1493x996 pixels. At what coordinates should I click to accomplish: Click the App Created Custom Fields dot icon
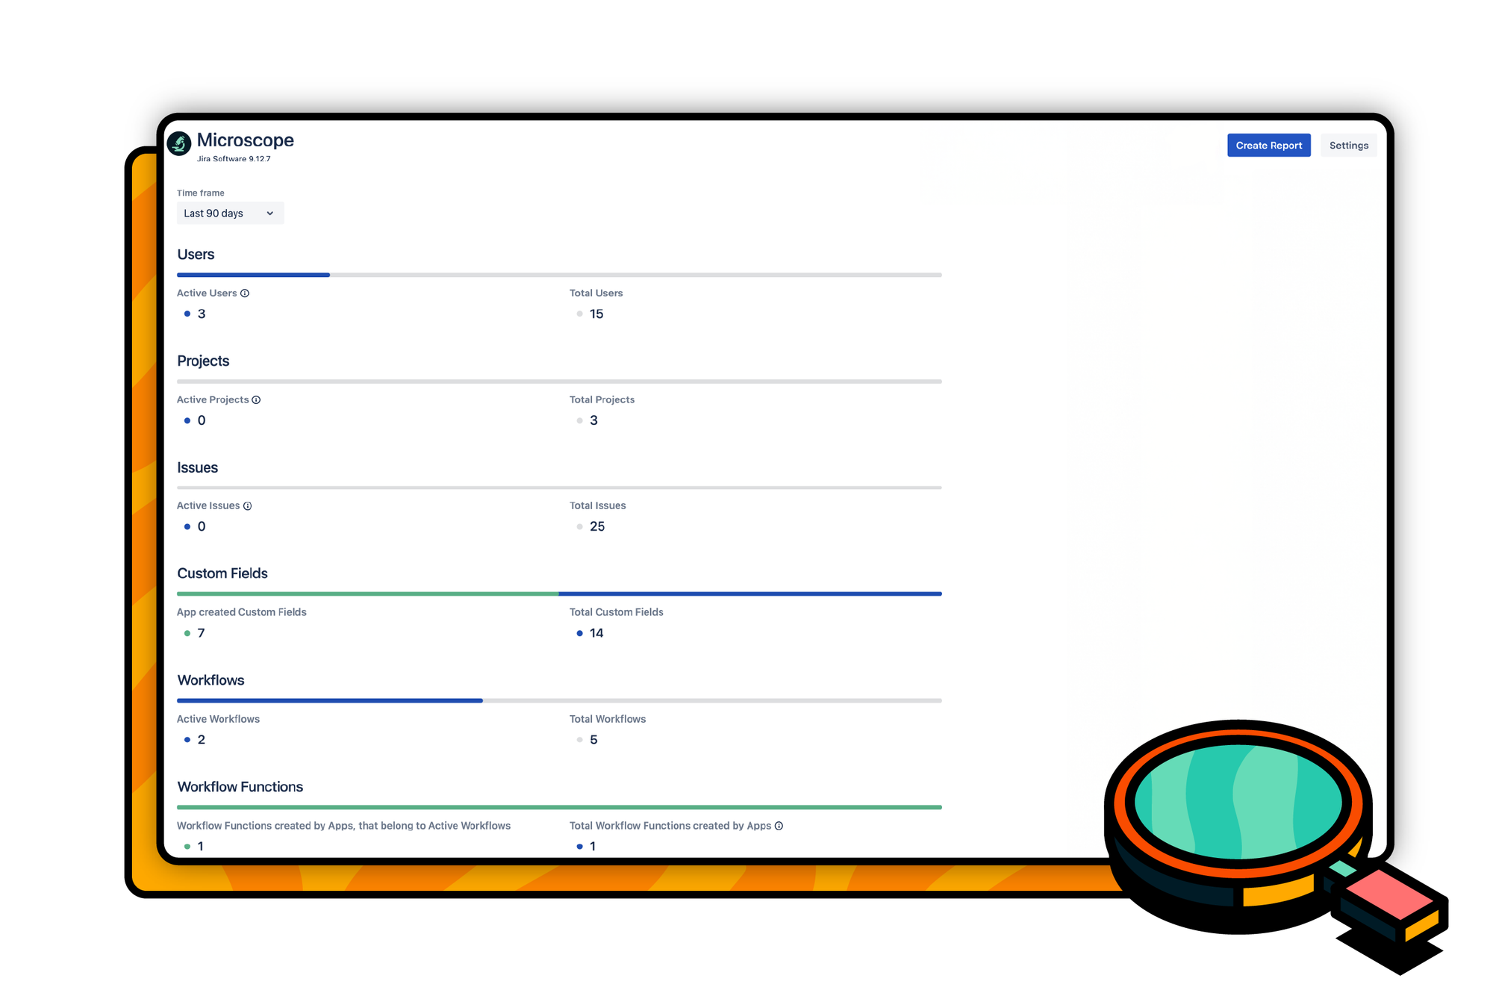point(186,632)
